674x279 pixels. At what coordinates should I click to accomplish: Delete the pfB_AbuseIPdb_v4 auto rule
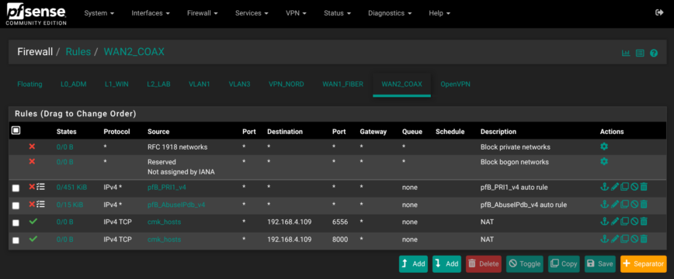(x=644, y=205)
